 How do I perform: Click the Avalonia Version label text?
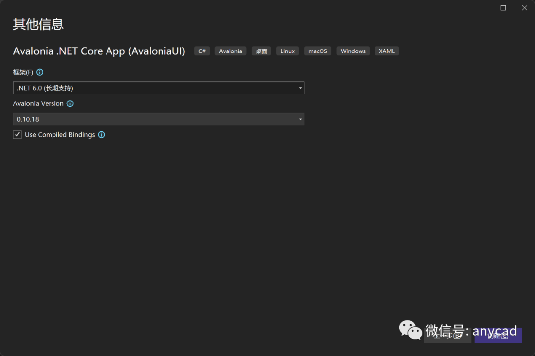[x=38, y=103]
